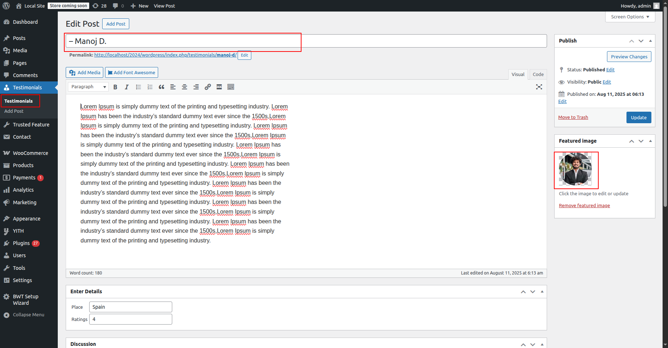Click the Update button
The height and width of the screenshot is (348, 668).
point(638,117)
